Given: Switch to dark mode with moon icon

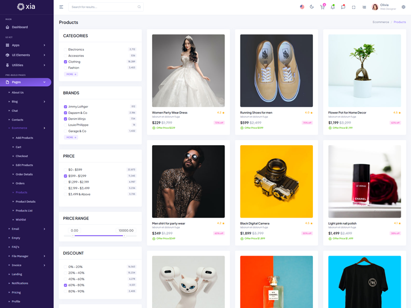Looking at the screenshot, I should (x=312, y=7).
